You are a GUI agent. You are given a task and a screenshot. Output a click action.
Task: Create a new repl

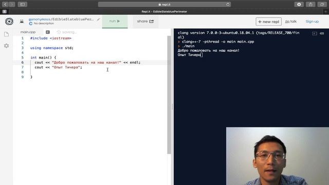[268, 22]
